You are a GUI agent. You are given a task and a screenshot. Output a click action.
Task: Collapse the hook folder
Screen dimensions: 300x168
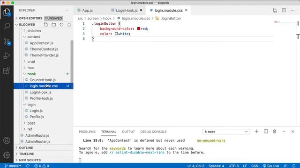click(x=31, y=74)
